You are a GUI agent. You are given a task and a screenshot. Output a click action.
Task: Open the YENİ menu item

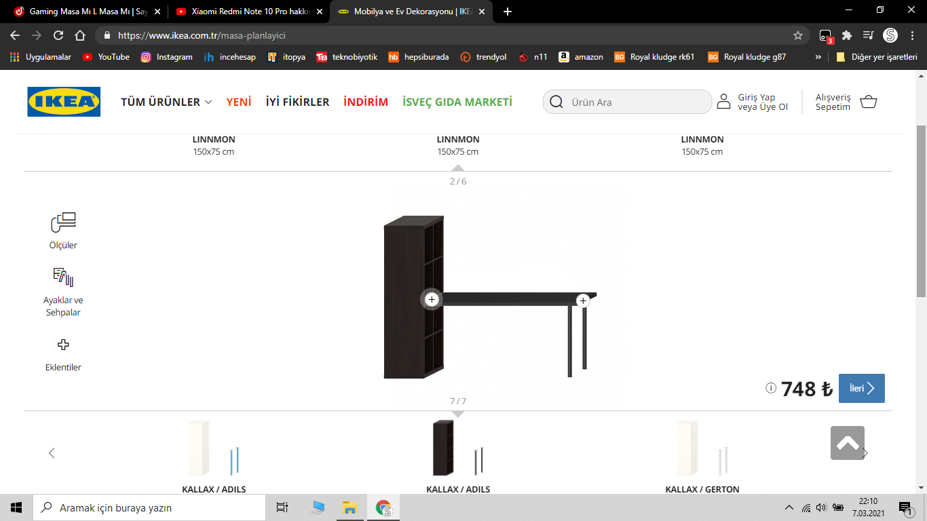(x=239, y=102)
